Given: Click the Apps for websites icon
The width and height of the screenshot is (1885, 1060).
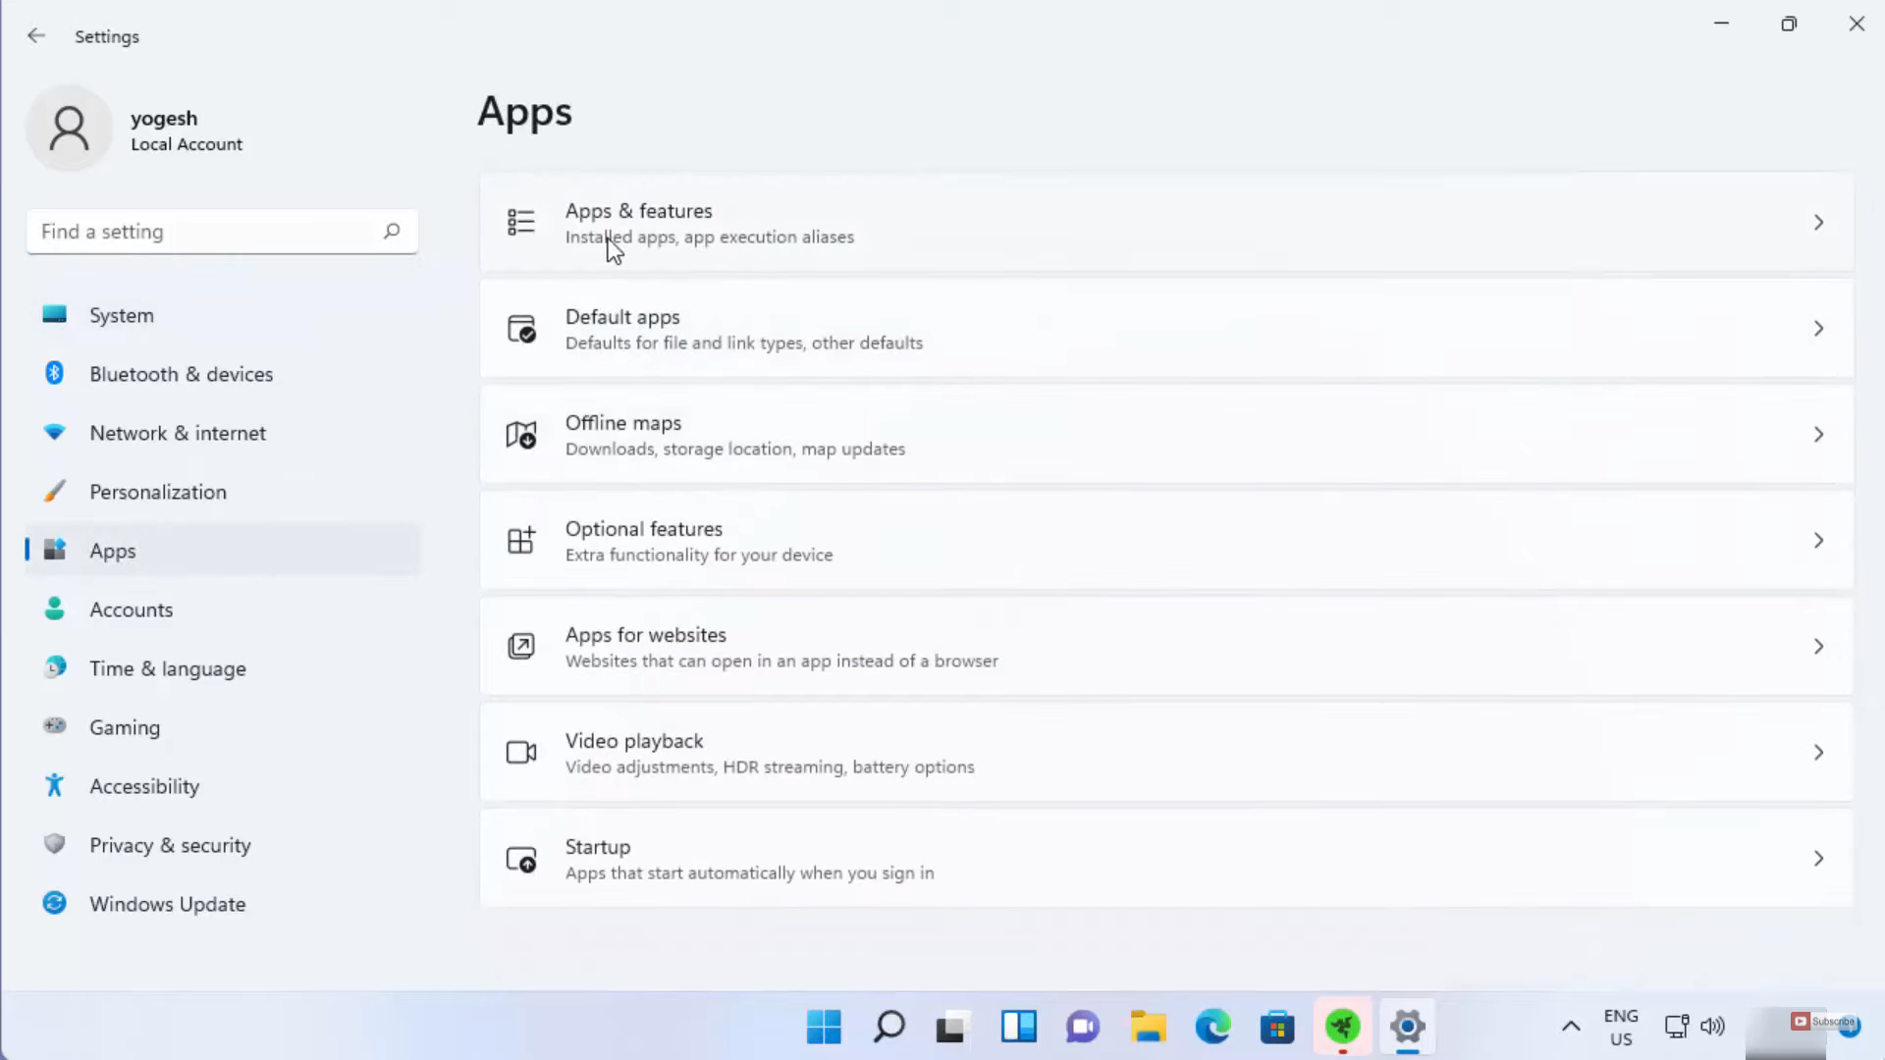Looking at the screenshot, I should (x=520, y=647).
